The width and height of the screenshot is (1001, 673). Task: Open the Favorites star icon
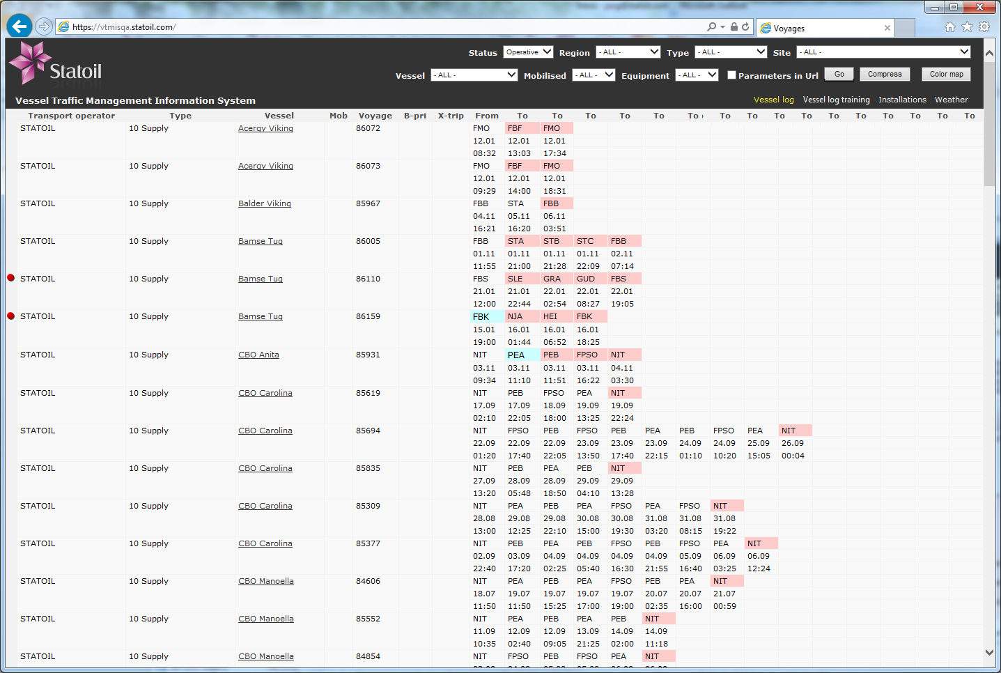point(967,26)
